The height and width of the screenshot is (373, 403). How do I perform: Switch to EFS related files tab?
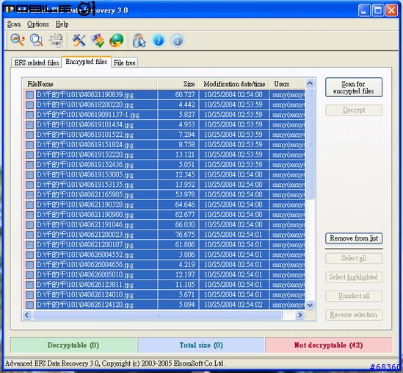point(37,63)
